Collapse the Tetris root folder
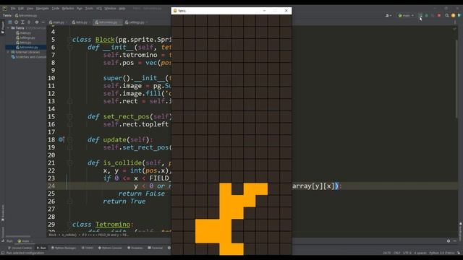 pos(8,28)
